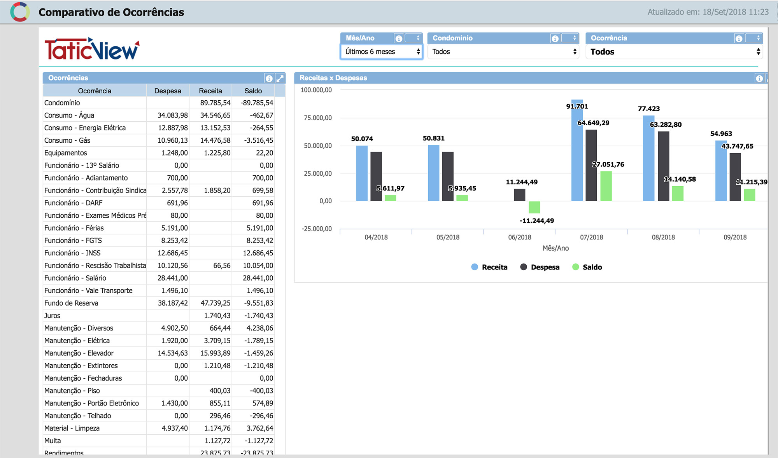The height and width of the screenshot is (458, 778).
Task: Toggle the Saldo series in the legend
Action: pyautogui.click(x=587, y=267)
